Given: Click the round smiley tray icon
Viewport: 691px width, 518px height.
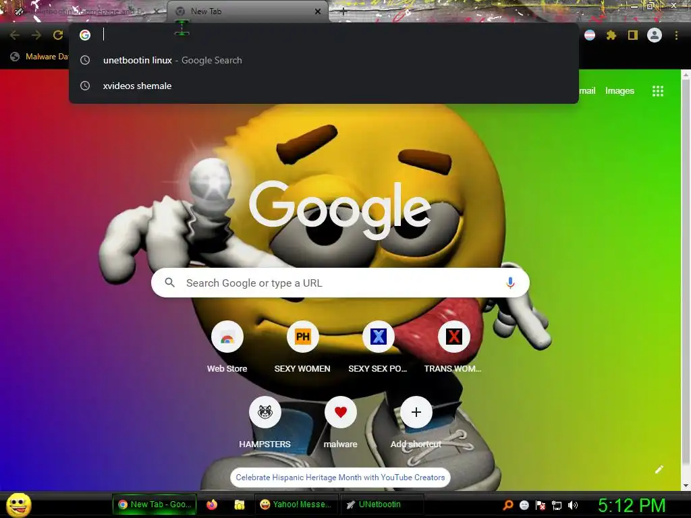Looking at the screenshot, I should (524, 505).
